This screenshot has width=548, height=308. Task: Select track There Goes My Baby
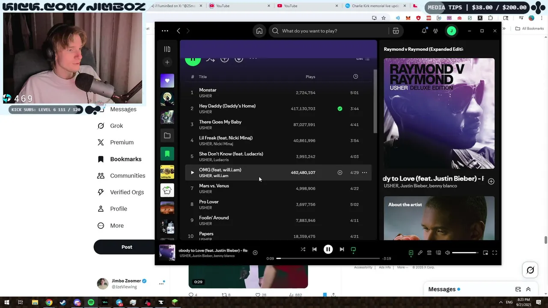(278, 124)
